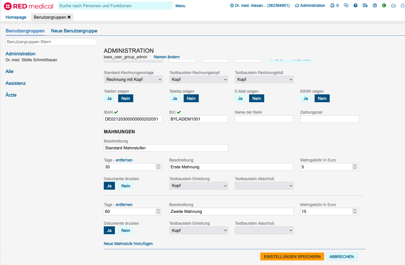Open the robot assistant icon
This screenshot has width=405, height=265.
tap(394, 6)
